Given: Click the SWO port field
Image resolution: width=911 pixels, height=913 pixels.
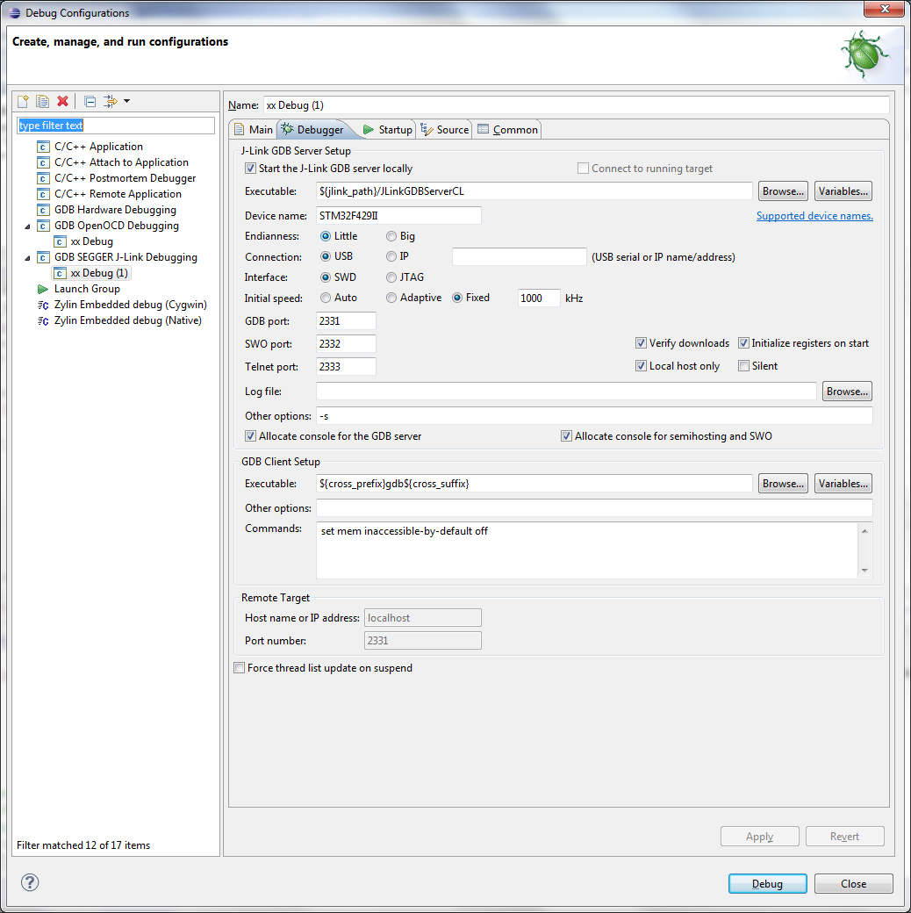Looking at the screenshot, I should pyautogui.click(x=346, y=343).
